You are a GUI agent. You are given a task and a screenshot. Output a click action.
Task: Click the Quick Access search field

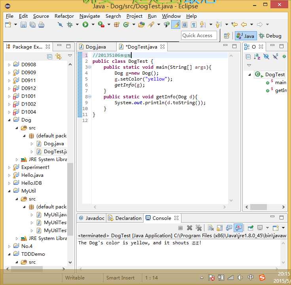tap(199, 36)
